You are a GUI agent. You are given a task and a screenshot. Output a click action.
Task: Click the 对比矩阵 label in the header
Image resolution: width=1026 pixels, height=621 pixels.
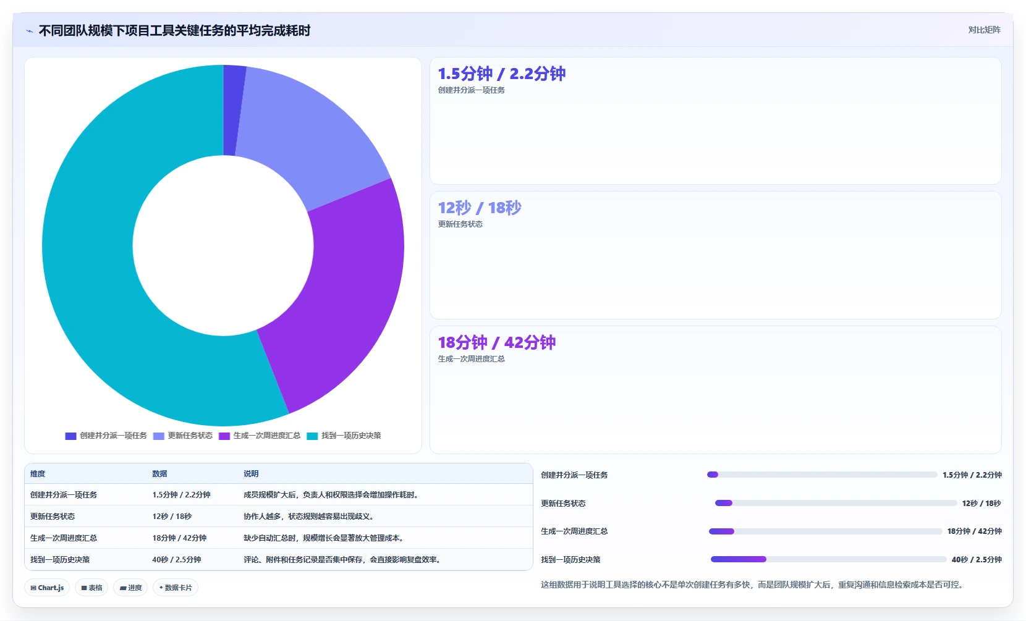coord(984,30)
